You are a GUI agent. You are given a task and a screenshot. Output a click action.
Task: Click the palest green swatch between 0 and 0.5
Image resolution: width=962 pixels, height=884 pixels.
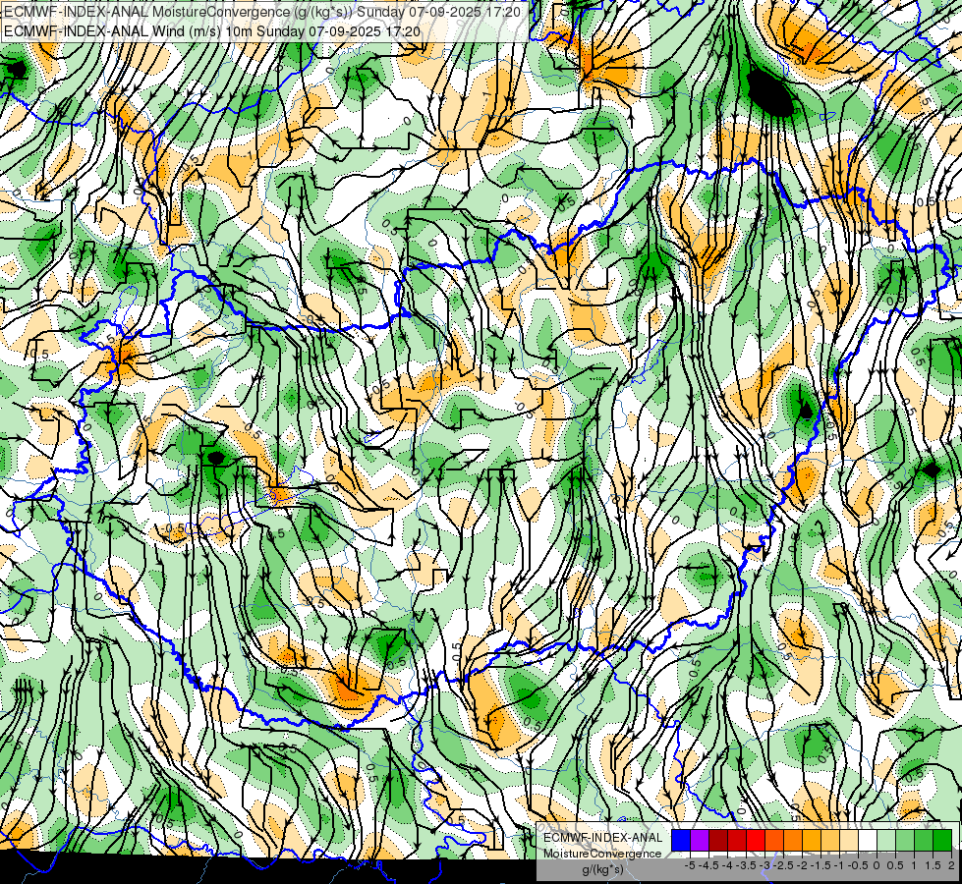tap(886, 841)
